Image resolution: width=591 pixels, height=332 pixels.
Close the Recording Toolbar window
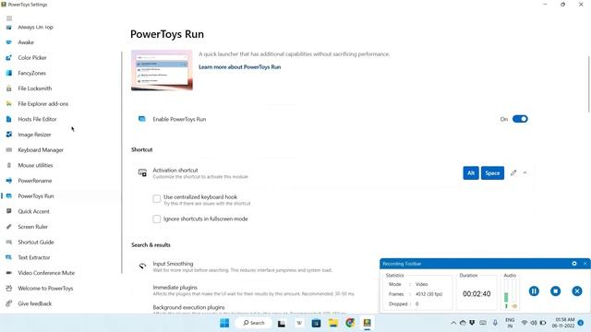(585, 264)
